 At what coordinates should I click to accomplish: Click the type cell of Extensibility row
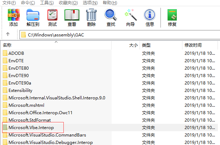click(x=148, y=91)
